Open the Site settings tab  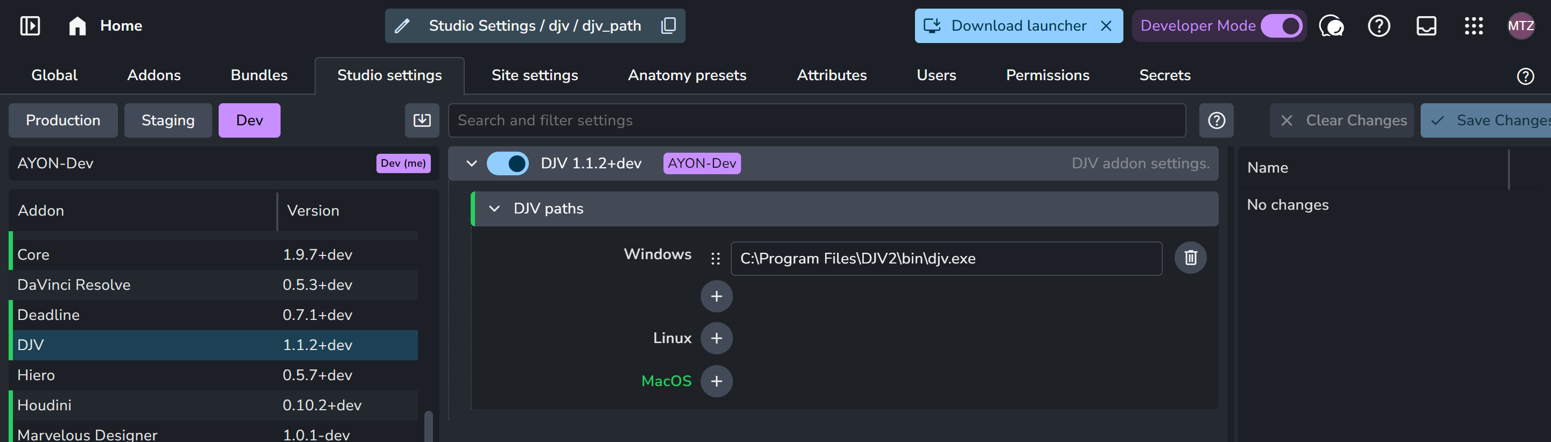[535, 75]
